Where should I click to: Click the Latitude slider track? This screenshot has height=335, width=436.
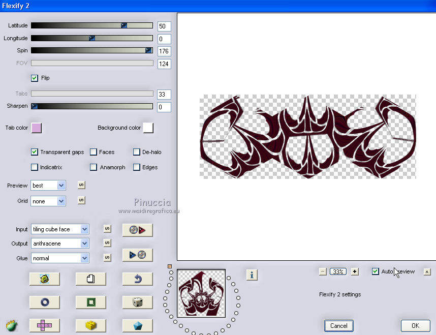click(x=92, y=25)
